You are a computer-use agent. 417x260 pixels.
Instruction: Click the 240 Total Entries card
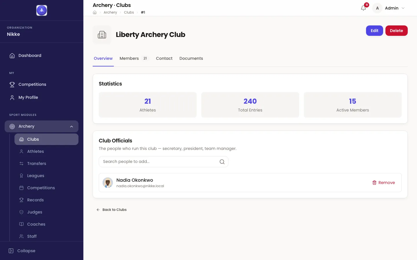[x=250, y=105]
